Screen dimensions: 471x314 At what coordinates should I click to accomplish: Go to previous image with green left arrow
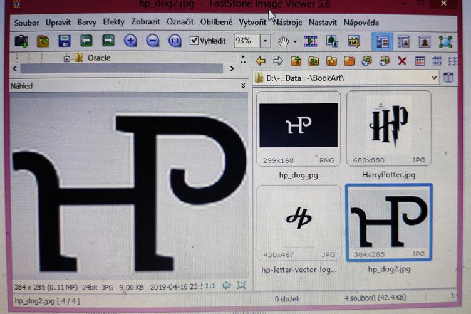point(86,41)
